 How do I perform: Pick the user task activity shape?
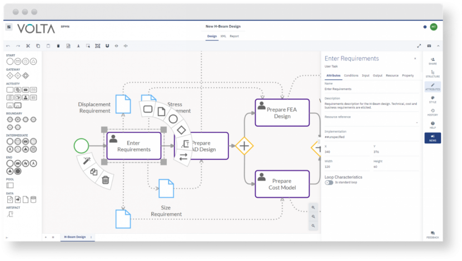(x=26, y=97)
